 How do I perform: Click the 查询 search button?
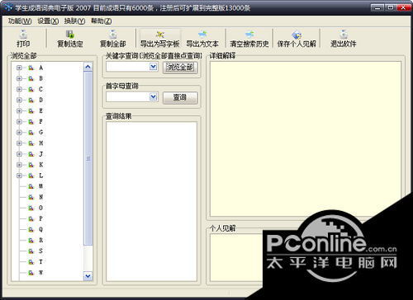click(180, 97)
